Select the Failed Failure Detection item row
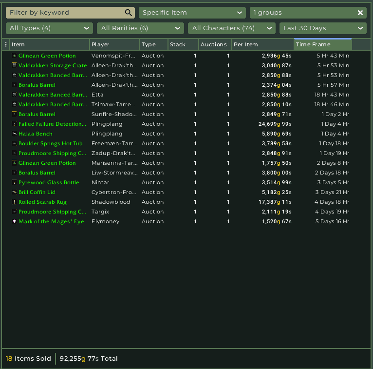Screen dimensions: 373x369 pos(52,124)
